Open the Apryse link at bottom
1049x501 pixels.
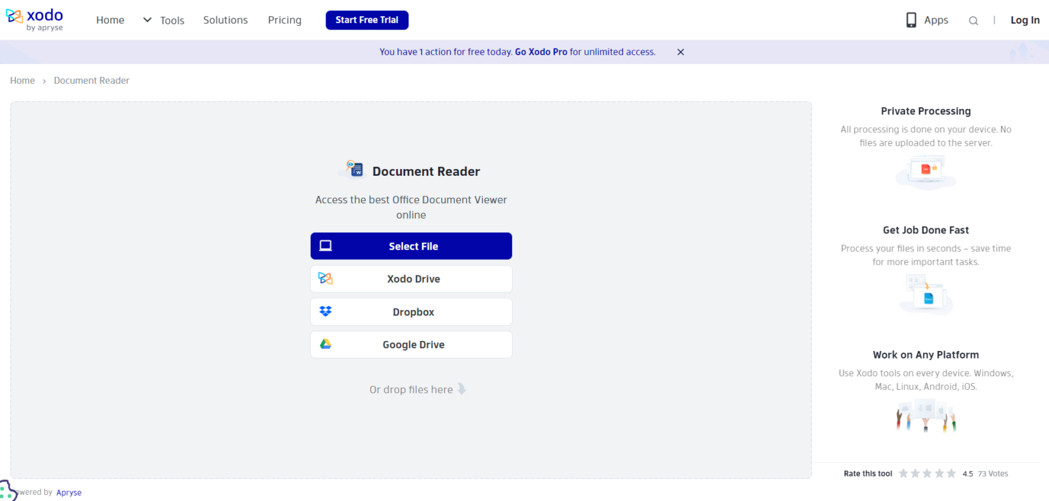(x=68, y=491)
